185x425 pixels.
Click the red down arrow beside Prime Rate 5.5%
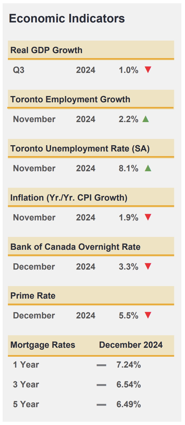click(x=148, y=315)
